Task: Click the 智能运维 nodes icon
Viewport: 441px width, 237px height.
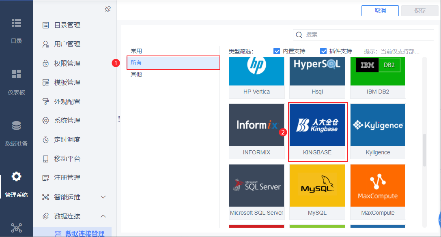Action: (45, 197)
